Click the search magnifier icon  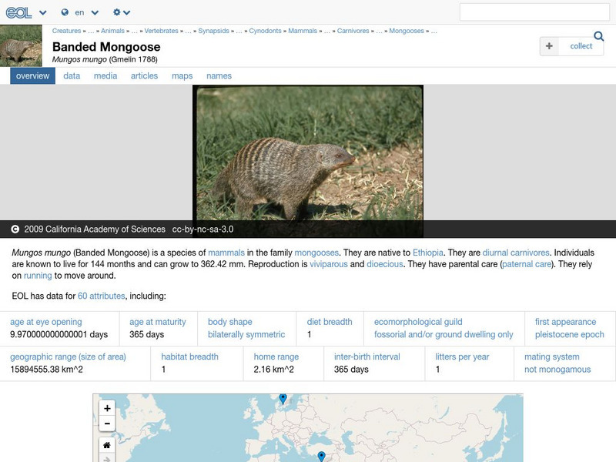coord(599,35)
